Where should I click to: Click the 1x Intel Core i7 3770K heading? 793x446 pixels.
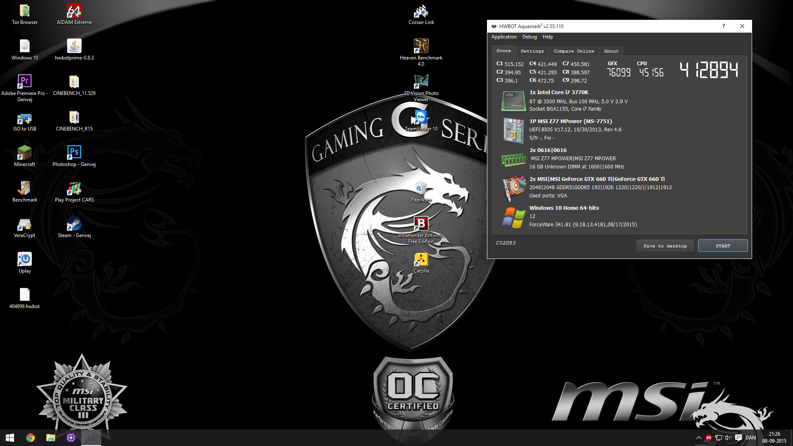click(559, 93)
